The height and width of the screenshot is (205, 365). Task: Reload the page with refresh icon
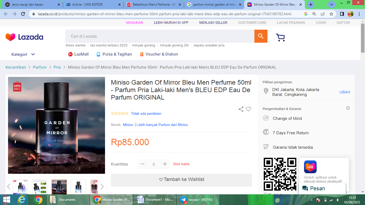pos(23,14)
